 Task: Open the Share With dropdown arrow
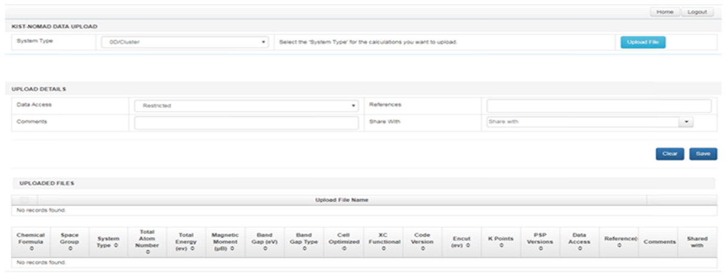click(x=686, y=122)
